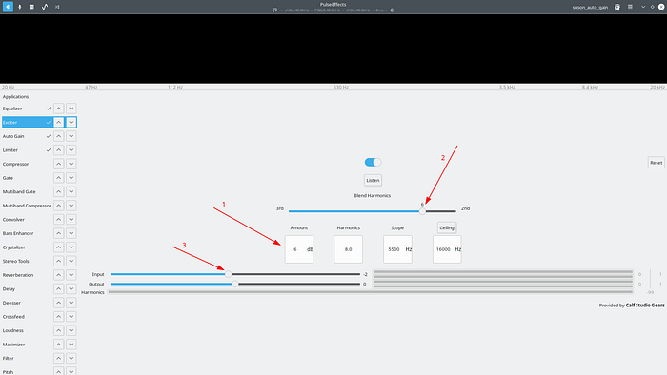Screen dimensions: 667x375
Task: Move Crossfeed up in the list
Action: click(59, 316)
